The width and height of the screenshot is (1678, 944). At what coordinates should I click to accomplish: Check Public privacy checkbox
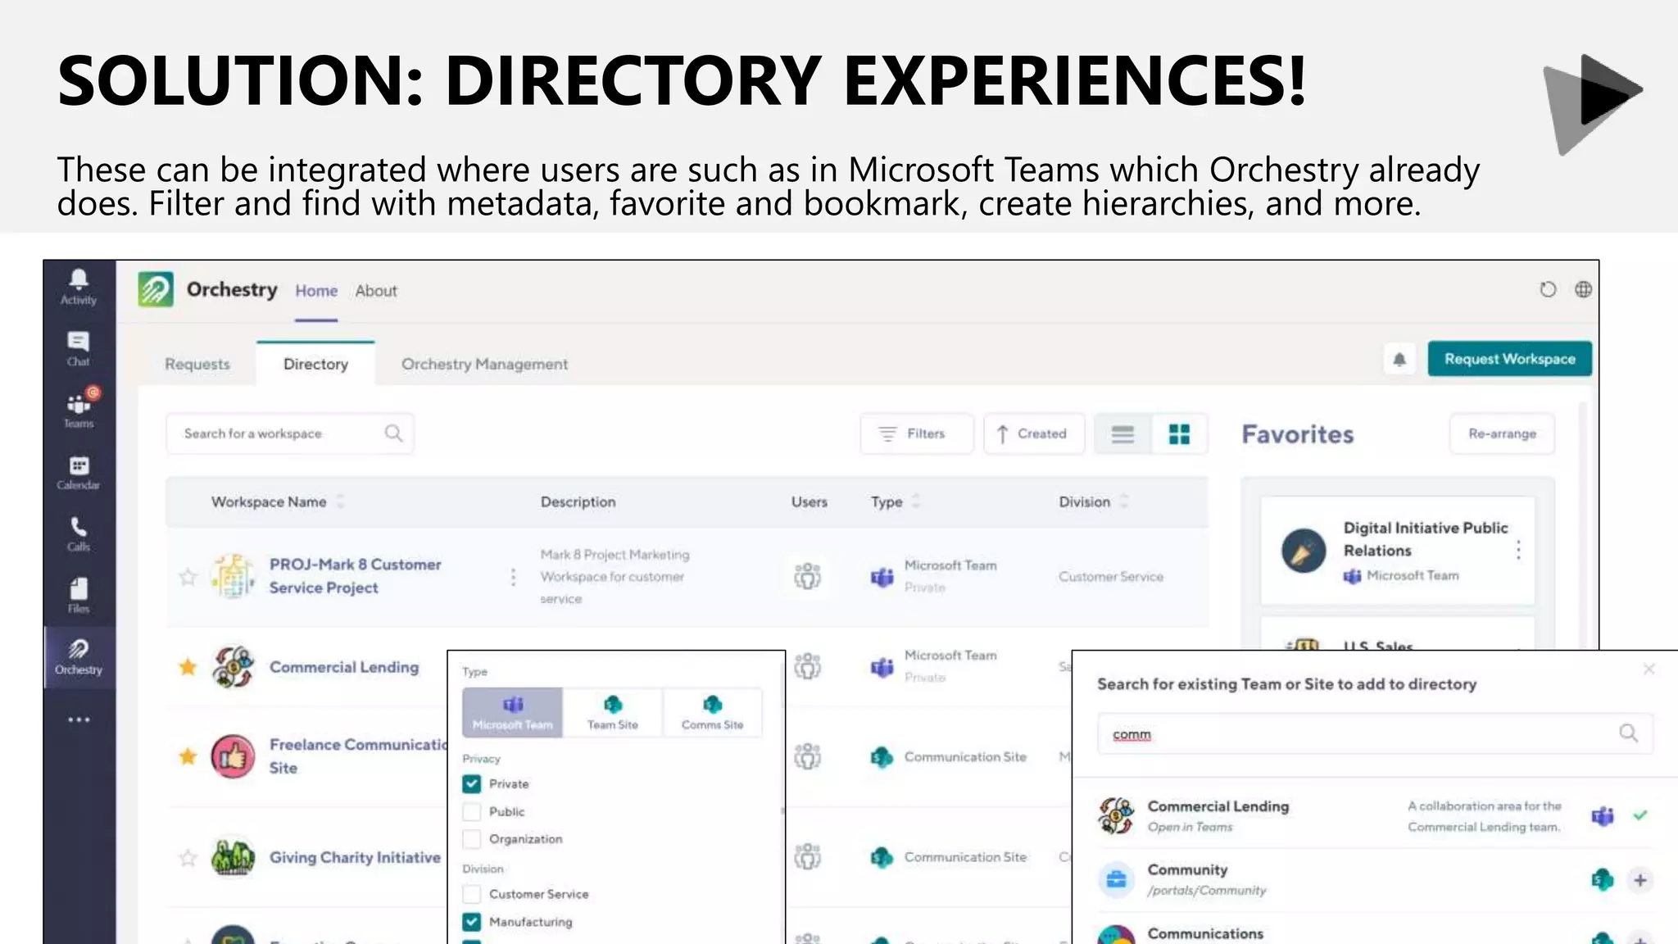pos(472,812)
